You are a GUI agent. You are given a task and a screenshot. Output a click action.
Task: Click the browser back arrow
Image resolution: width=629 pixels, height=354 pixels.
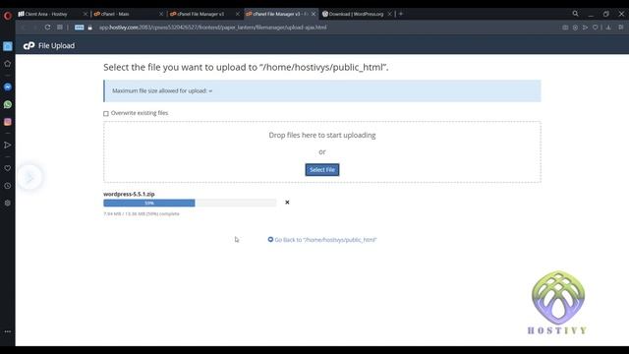click(24, 28)
